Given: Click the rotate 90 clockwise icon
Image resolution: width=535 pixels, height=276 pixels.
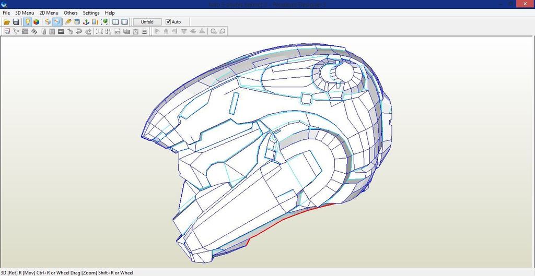Looking at the screenshot, I should [223, 32].
